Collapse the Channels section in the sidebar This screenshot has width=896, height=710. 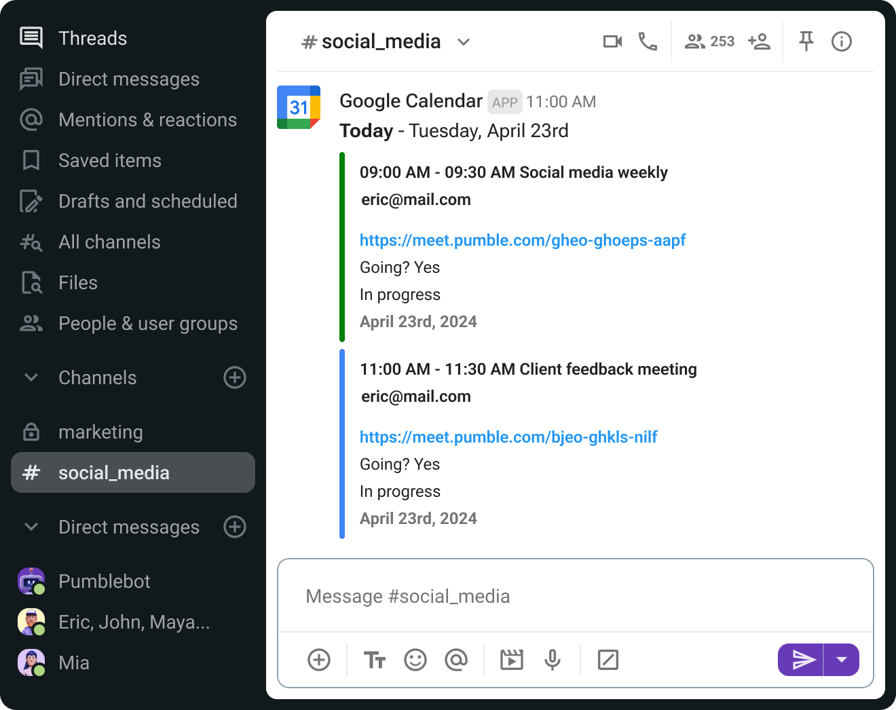coord(31,377)
